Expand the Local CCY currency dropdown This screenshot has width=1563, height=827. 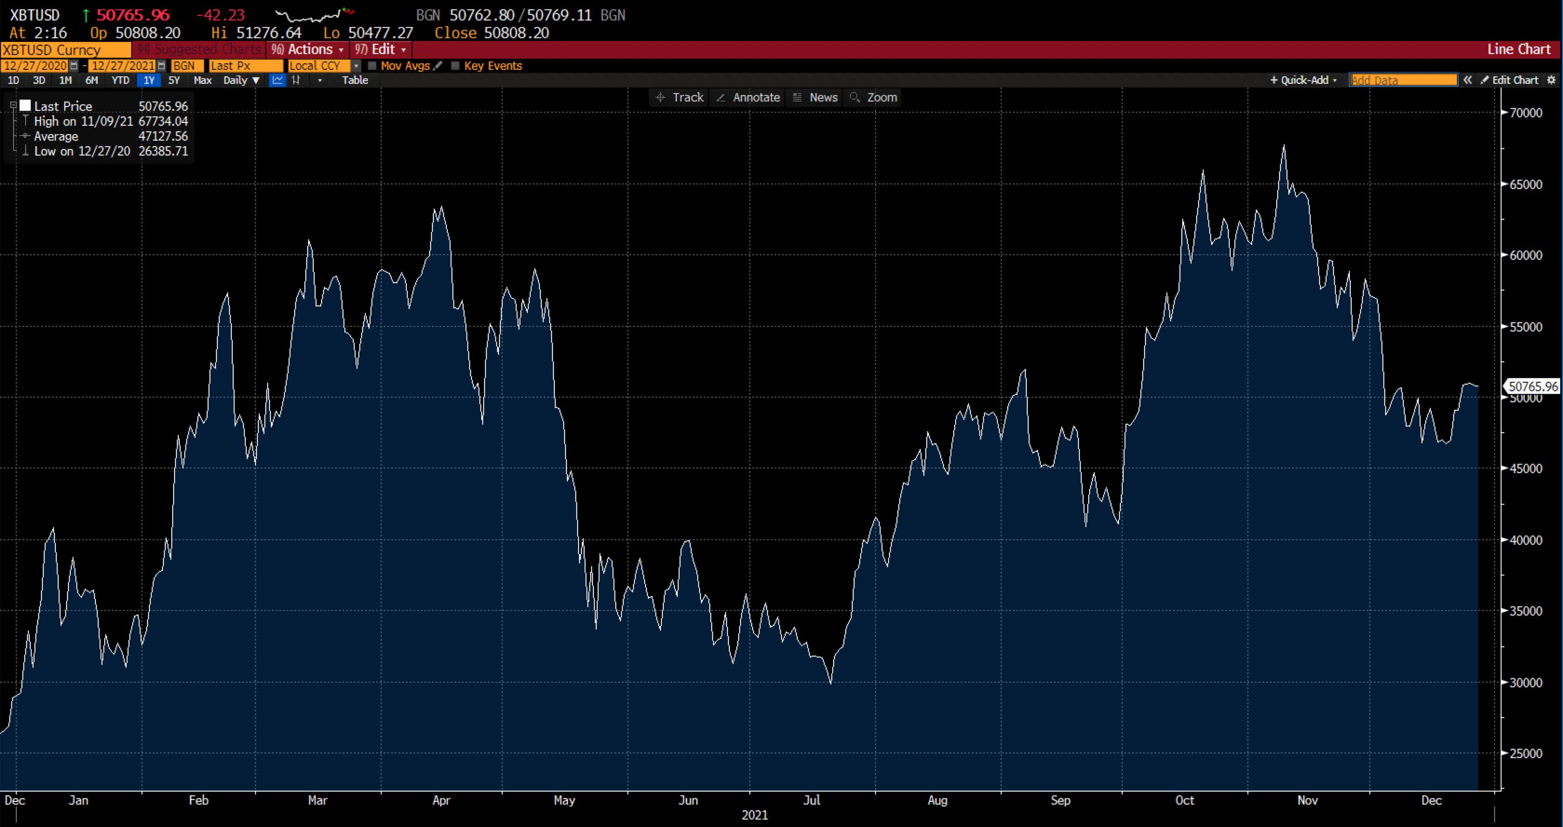357,66
